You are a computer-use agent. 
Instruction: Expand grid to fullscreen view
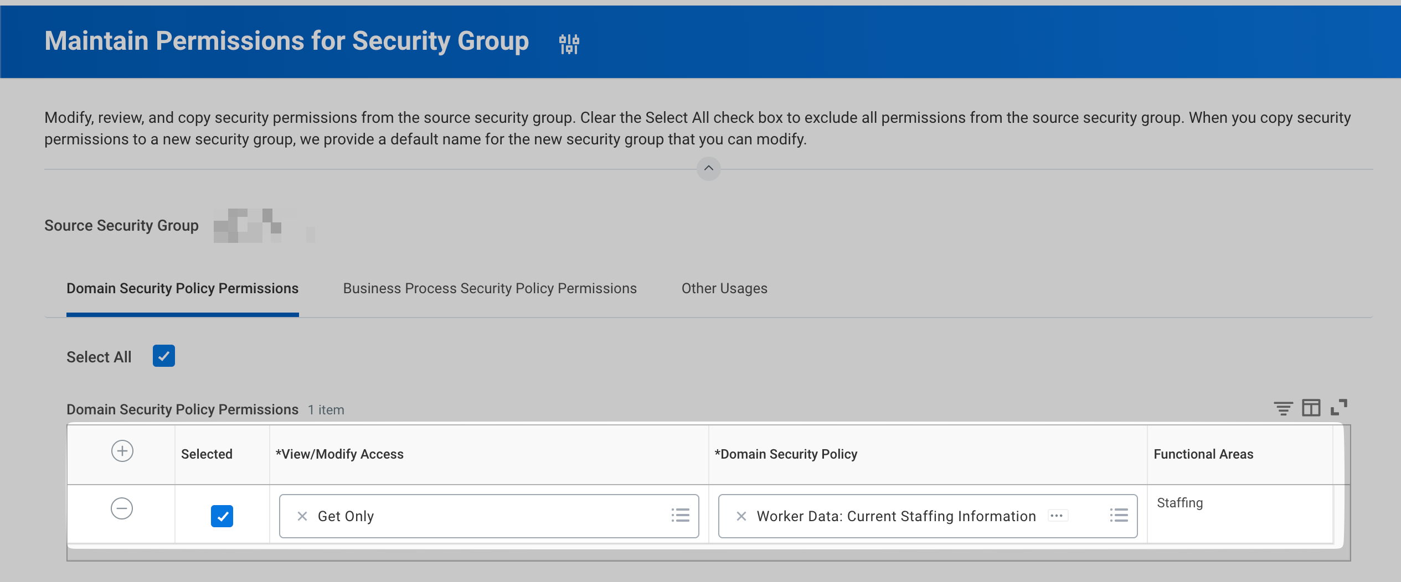[x=1339, y=408]
